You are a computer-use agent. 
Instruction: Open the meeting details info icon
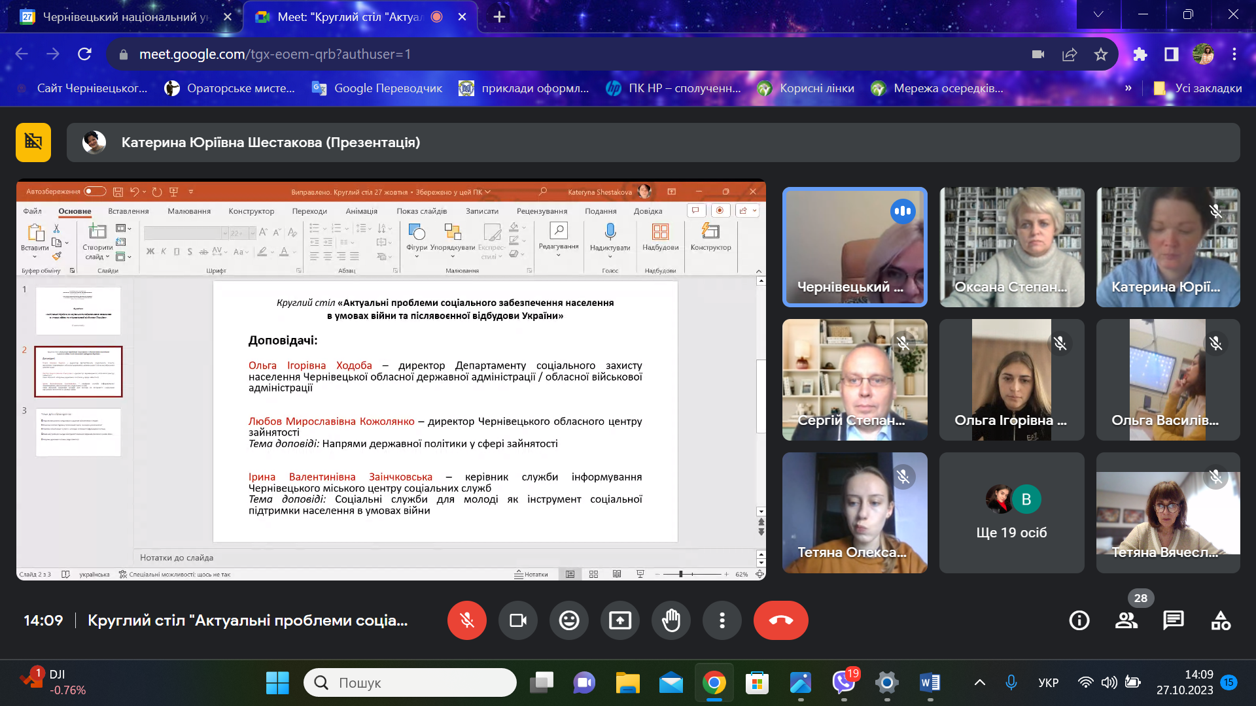tap(1079, 620)
